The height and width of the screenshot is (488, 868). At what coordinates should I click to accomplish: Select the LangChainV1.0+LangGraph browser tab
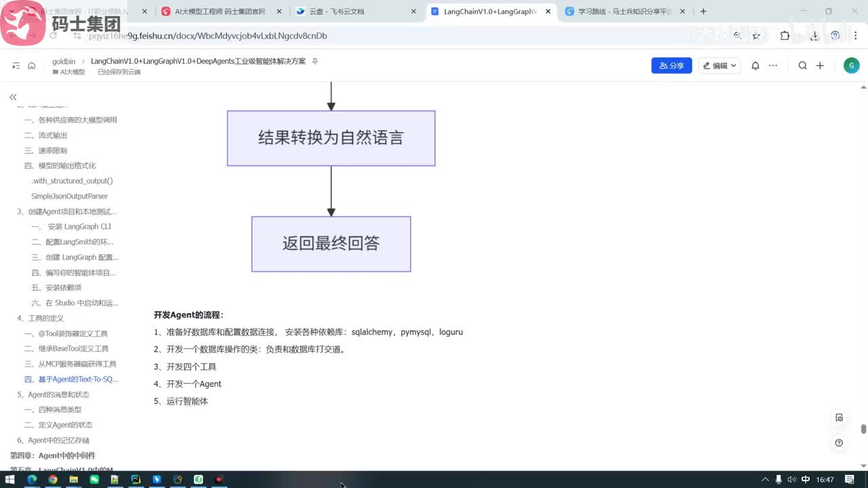[x=490, y=12]
